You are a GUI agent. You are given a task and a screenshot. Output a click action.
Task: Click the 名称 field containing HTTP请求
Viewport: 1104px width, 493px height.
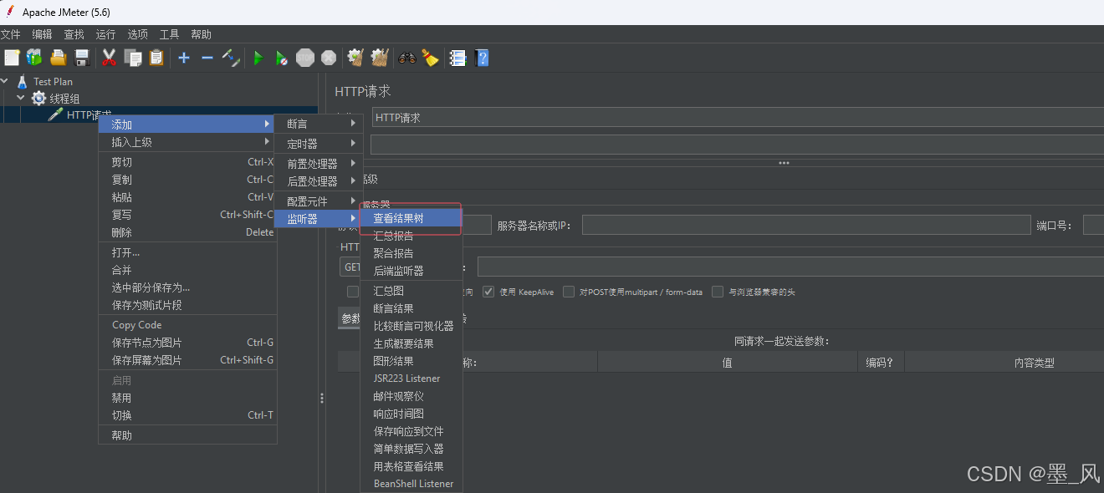coord(738,118)
